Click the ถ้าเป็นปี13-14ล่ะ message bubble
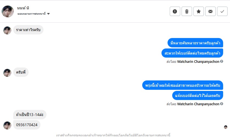 coord(30,114)
